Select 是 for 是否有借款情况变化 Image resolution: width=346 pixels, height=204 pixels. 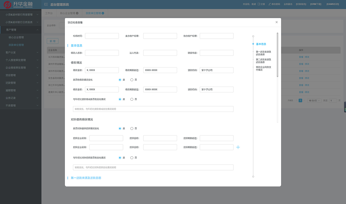120,80
